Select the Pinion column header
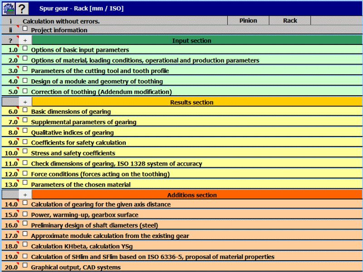This screenshot has height=272, width=363. [248, 20]
